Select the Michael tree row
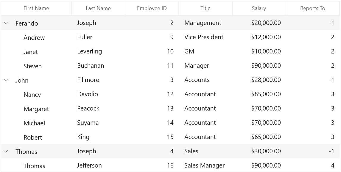The image size is (341, 172). 170,123
